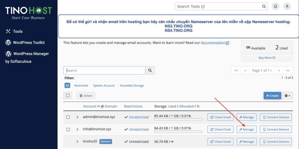The width and height of the screenshot is (299, 149).
Task: Manage the info@tinohost.xyz account
Action: click(246, 129)
